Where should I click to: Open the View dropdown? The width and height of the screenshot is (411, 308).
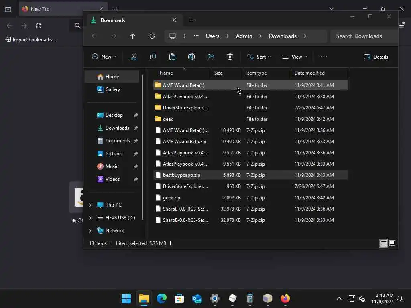294,57
